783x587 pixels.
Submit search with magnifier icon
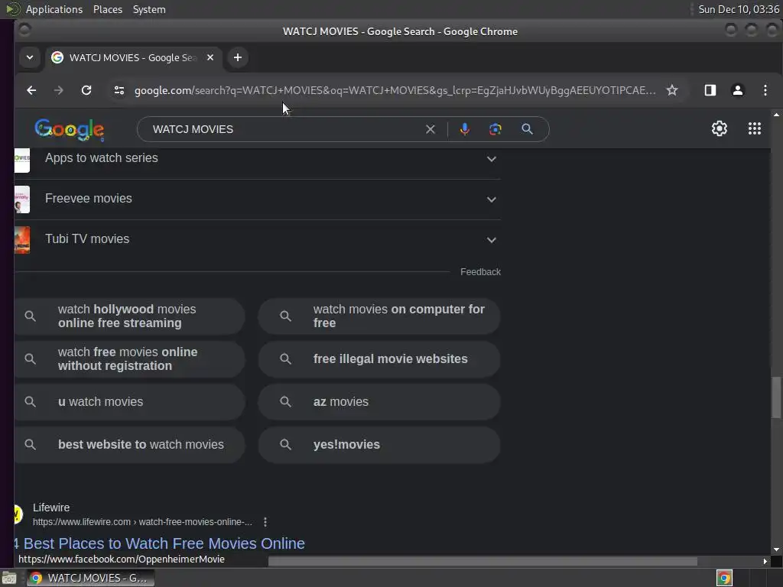click(x=527, y=129)
